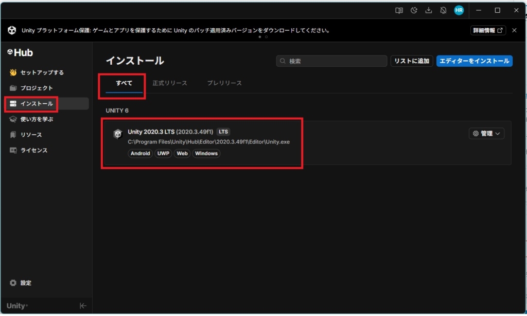Open ライセンス in the sidebar
Viewport: 527px width, 316px height.
click(x=33, y=151)
